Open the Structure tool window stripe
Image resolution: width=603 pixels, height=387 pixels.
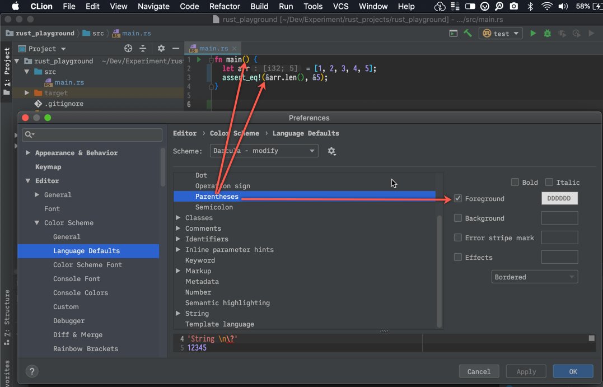point(7,318)
